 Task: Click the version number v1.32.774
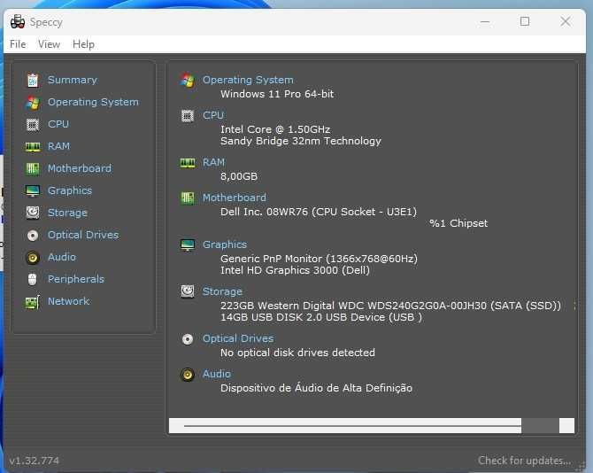coord(34,461)
